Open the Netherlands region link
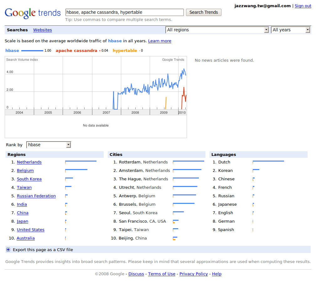The image size is (316, 284). (29, 162)
